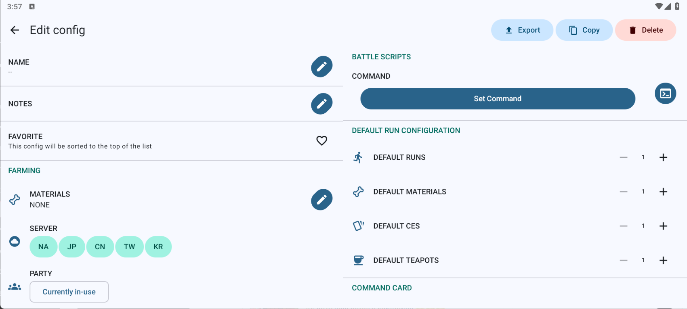Increase default teapots count

663,260
